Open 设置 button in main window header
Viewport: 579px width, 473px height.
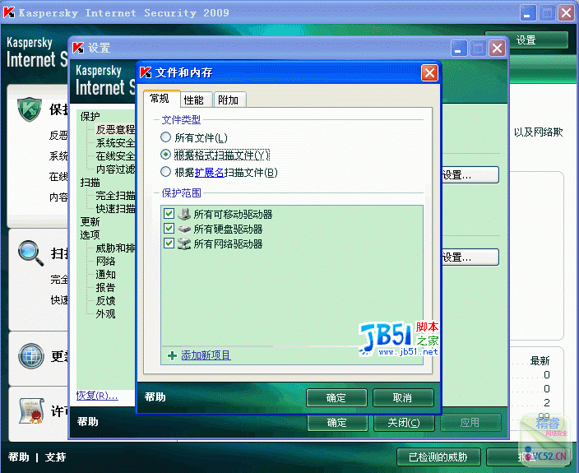pos(526,39)
